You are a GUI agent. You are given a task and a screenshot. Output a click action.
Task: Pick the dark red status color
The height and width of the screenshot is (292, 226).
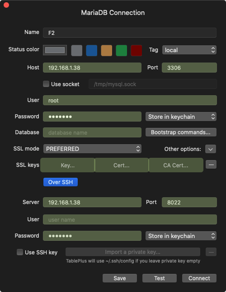click(x=137, y=50)
